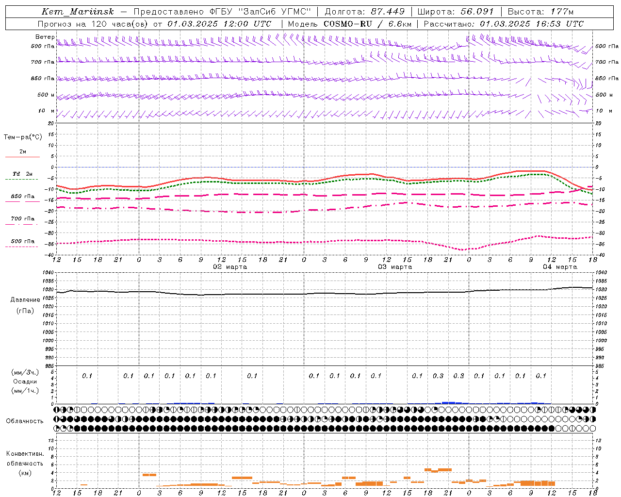Click the Ветер wind panel label

click(x=45, y=37)
